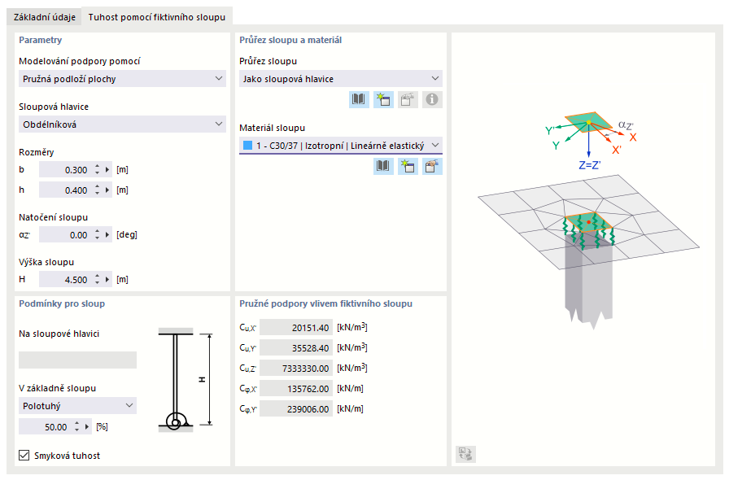Select Tuhost pomocí fiktivního sloupu tab
This screenshot has width=729, height=480.
pos(157,17)
